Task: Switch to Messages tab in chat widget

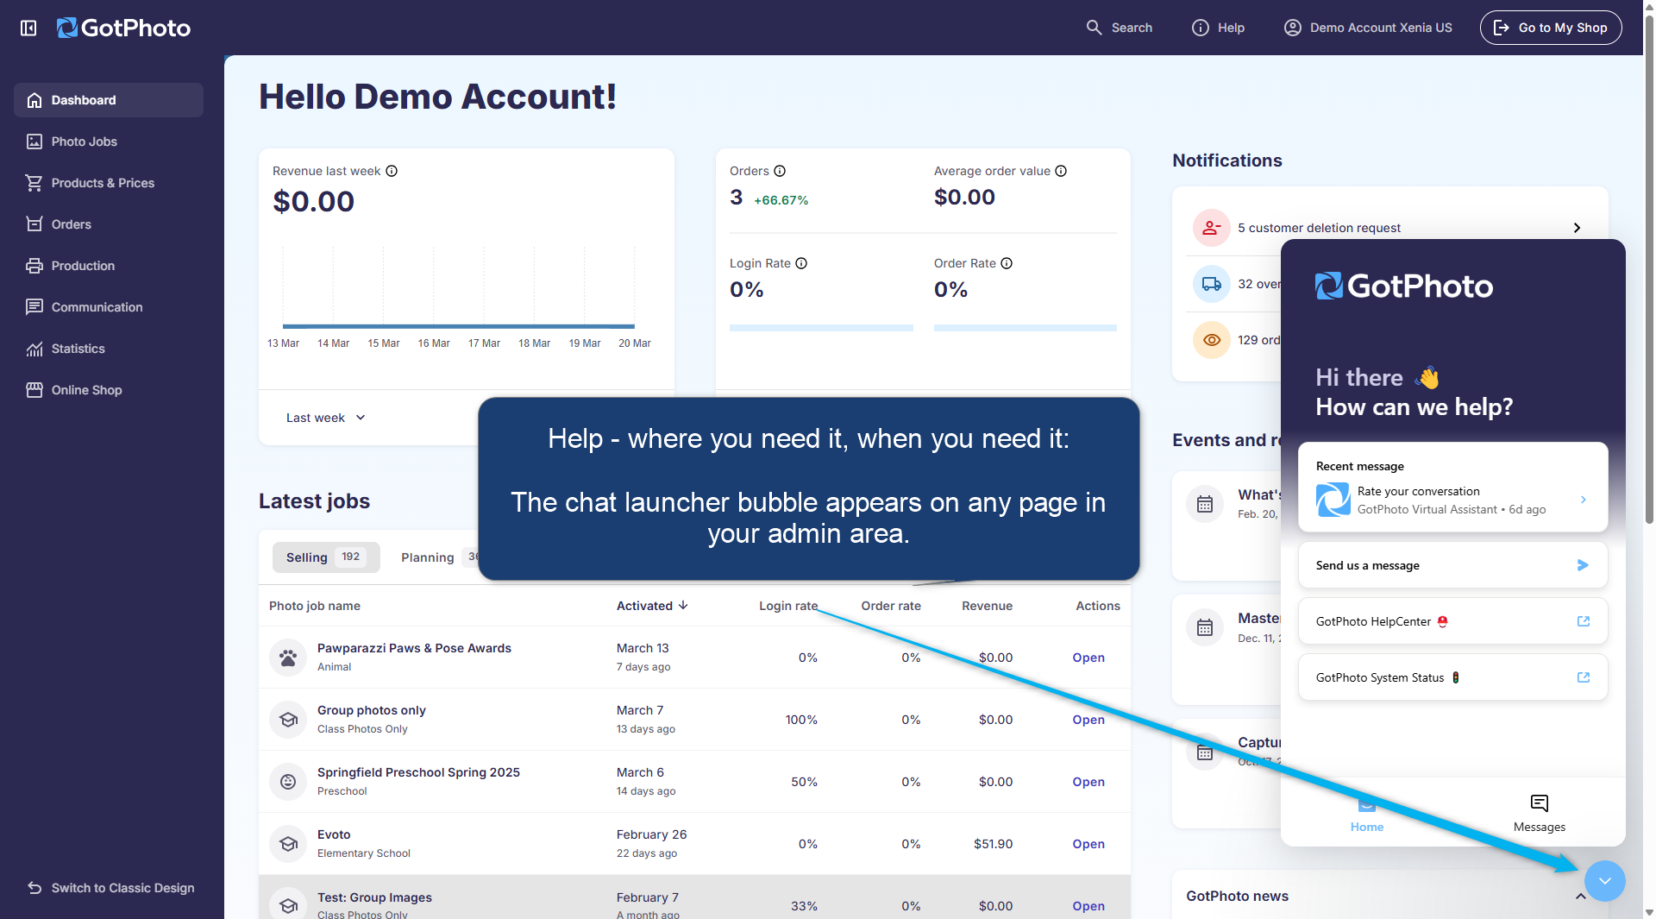Action: [x=1540, y=813]
